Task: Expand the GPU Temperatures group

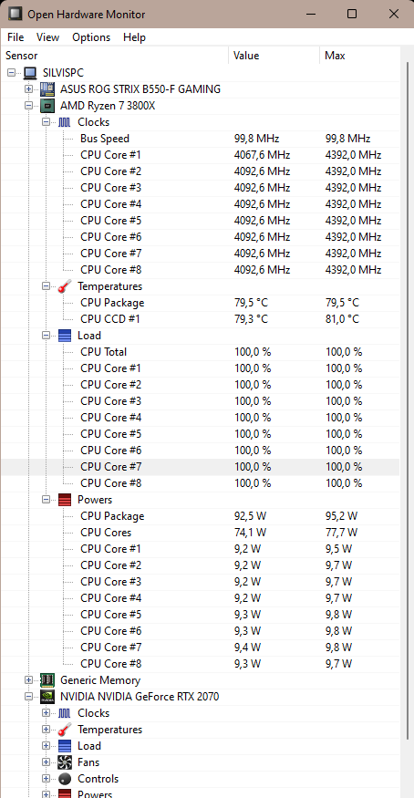Action: pos(47,730)
